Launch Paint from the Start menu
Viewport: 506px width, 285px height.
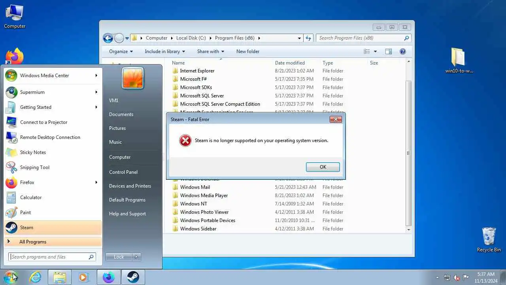pyautogui.click(x=53, y=213)
